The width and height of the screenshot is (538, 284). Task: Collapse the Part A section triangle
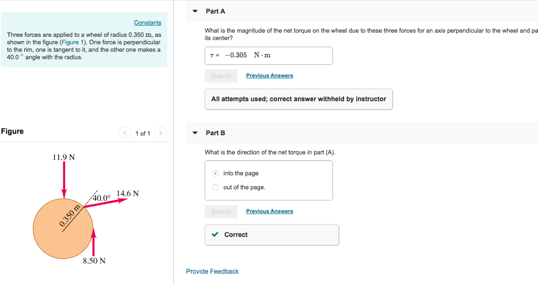tap(195, 11)
